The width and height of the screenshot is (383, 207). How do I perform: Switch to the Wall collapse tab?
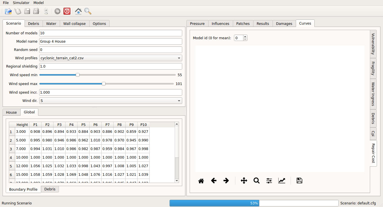click(74, 23)
